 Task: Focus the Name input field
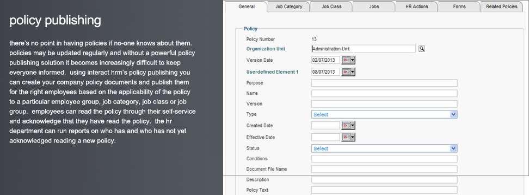click(x=384, y=93)
